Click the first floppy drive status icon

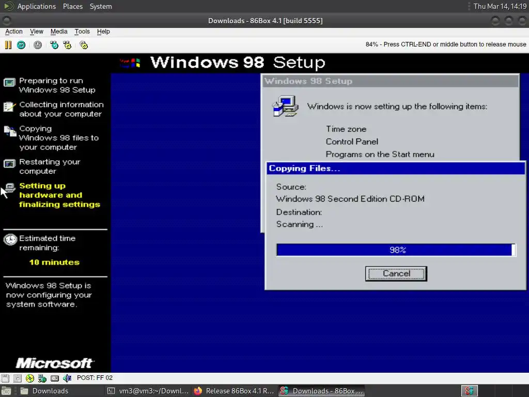click(x=5, y=378)
